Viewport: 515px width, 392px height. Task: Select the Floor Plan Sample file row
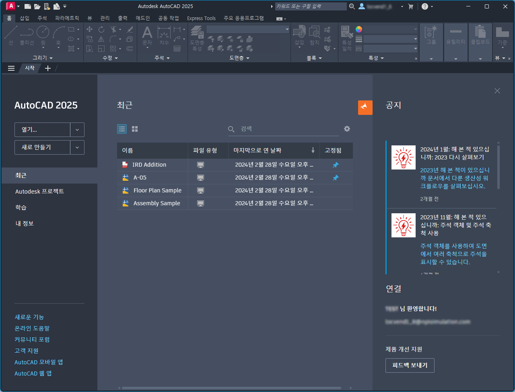(x=235, y=191)
